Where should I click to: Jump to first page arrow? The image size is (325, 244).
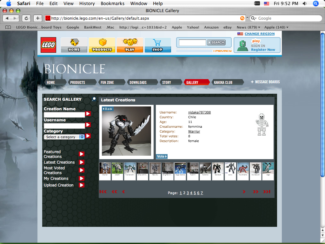click(103, 192)
